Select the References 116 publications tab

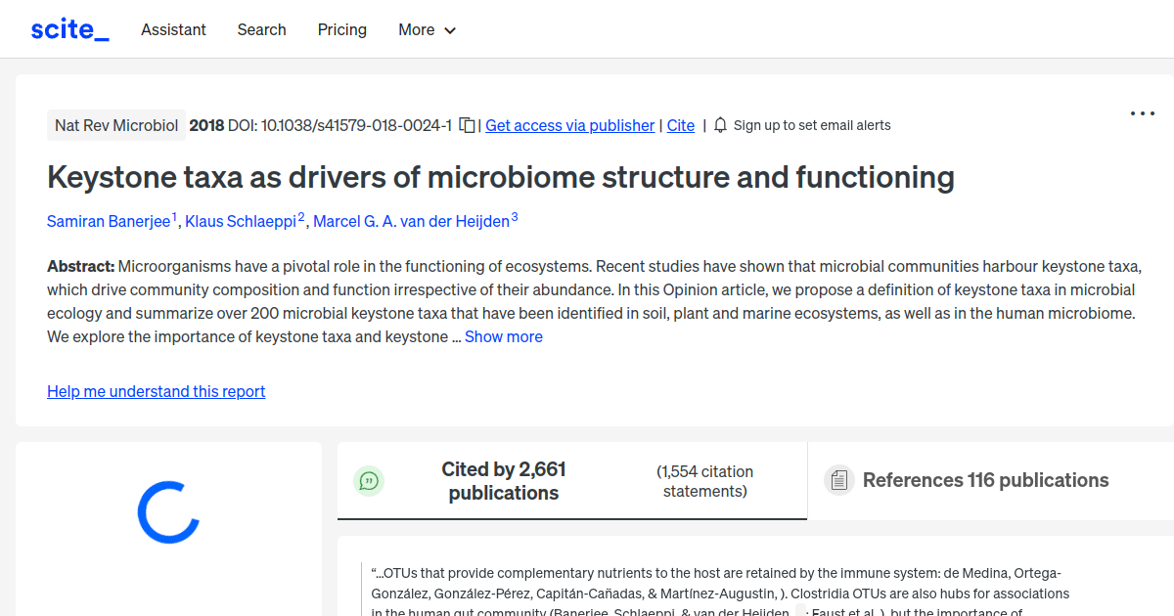tap(985, 480)
